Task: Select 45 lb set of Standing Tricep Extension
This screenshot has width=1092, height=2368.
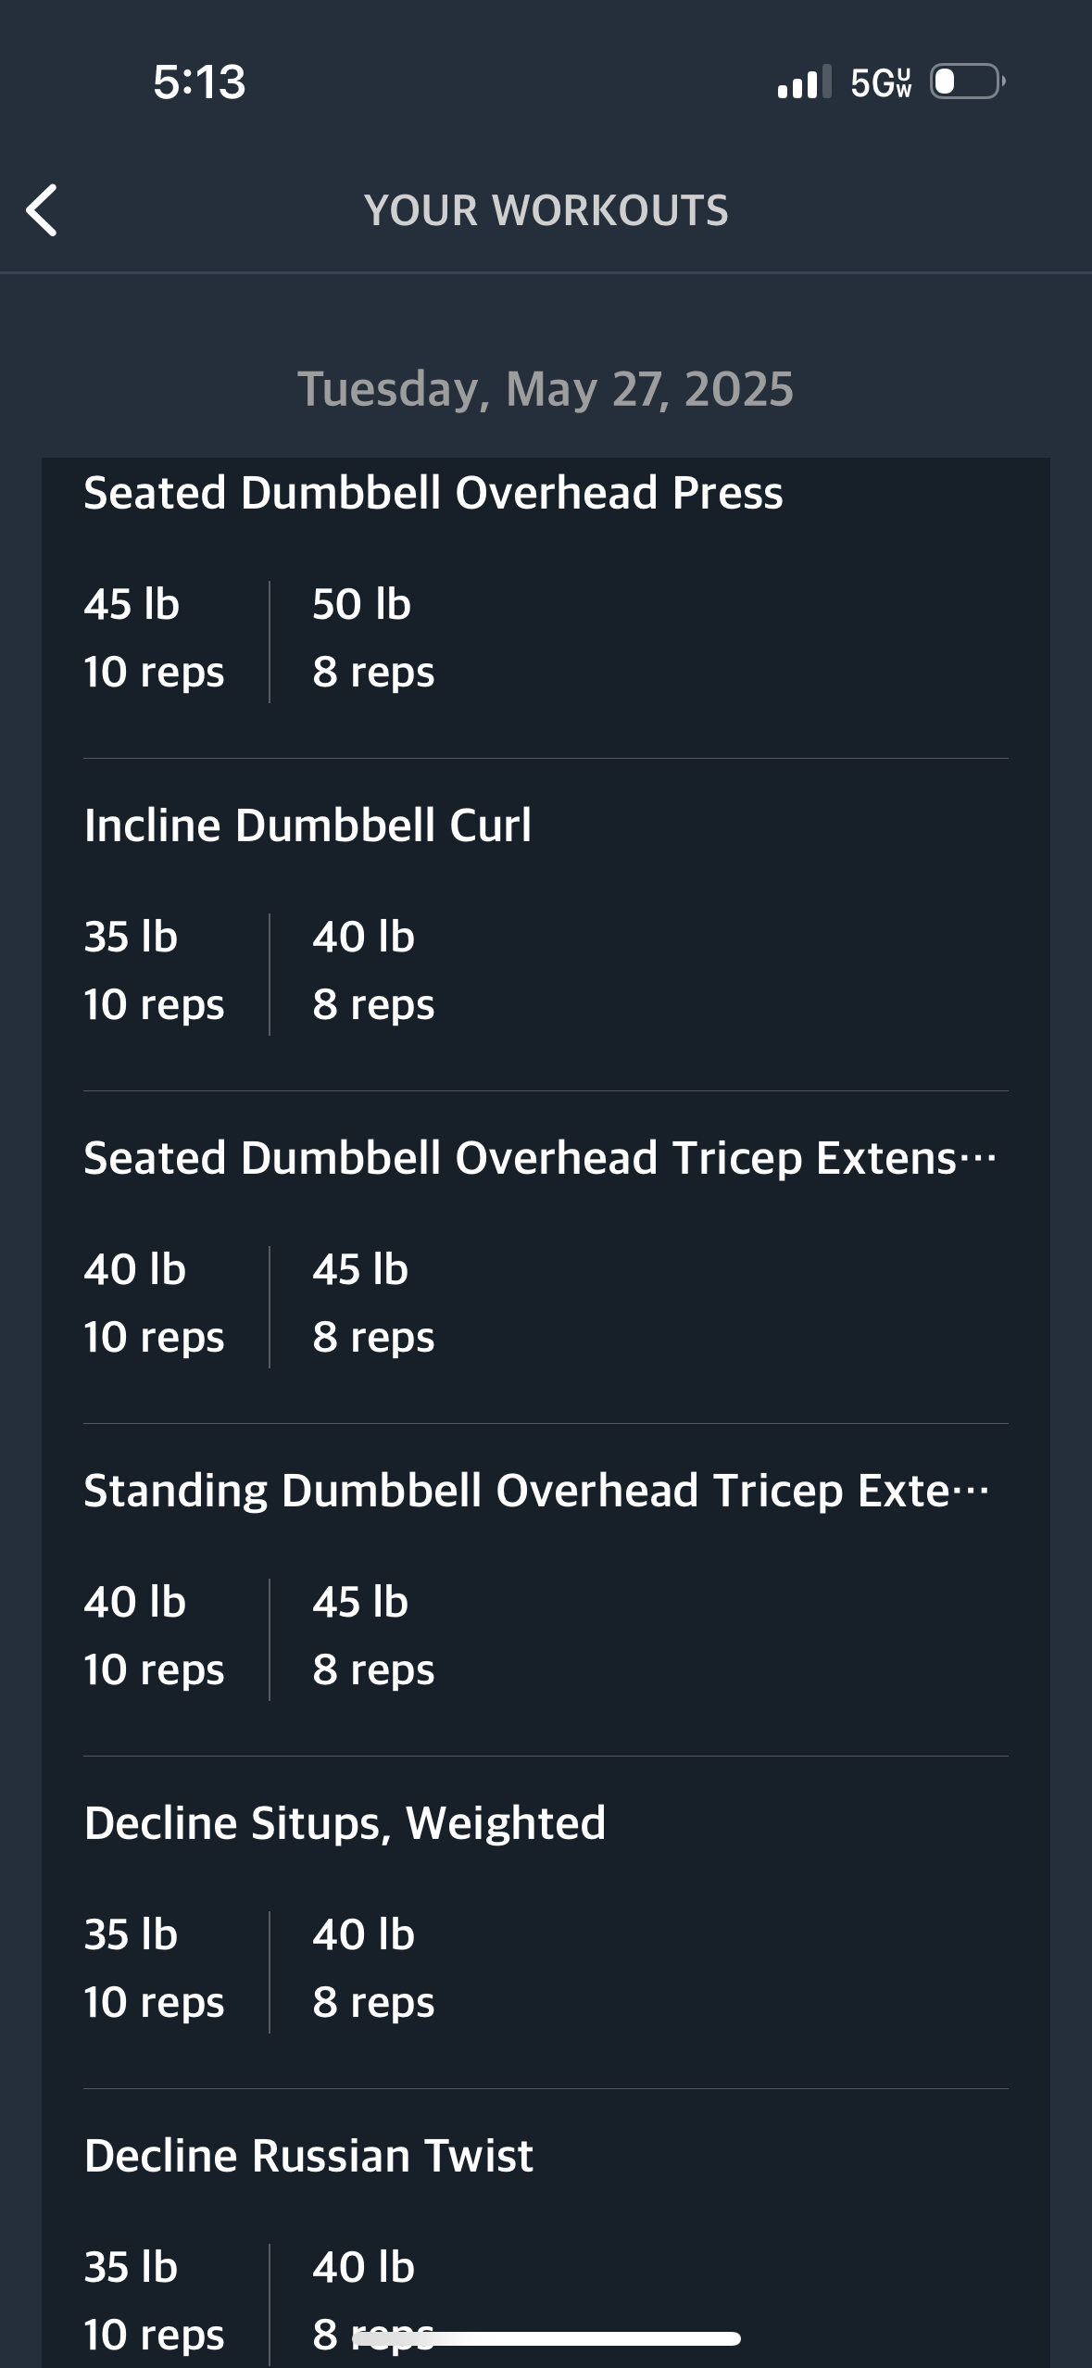Action: 373,1636
